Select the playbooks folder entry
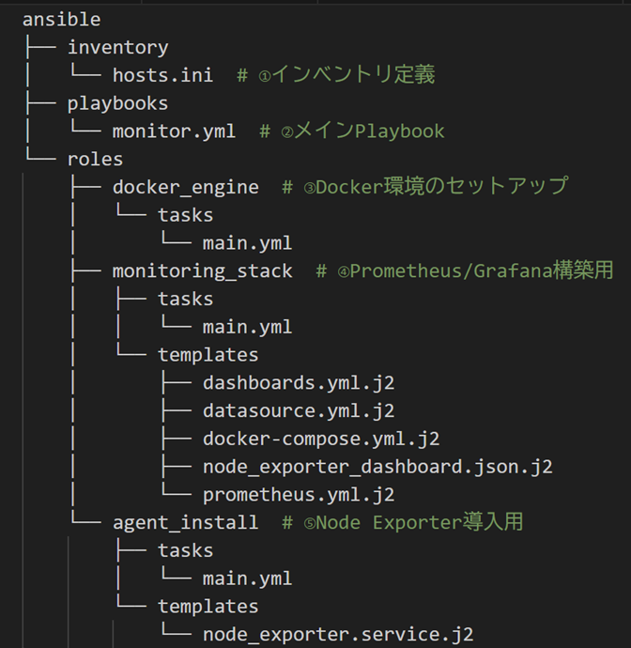Screen dimensions: 631x648 117,103
